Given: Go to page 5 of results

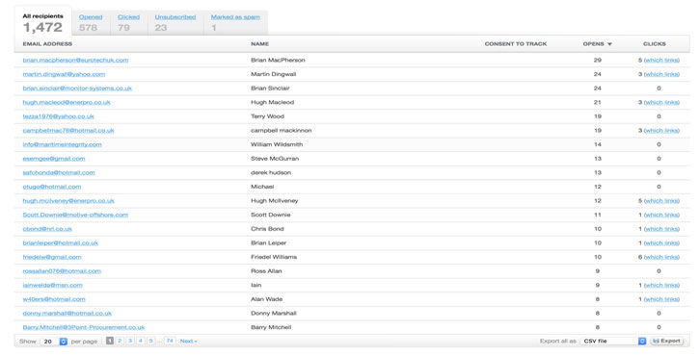Looking at the screenshot, I should 150,342.
